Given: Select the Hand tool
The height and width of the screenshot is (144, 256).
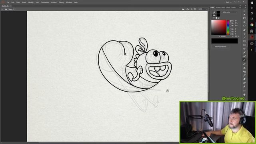Looking at the screenshot, I should point(244,95).
